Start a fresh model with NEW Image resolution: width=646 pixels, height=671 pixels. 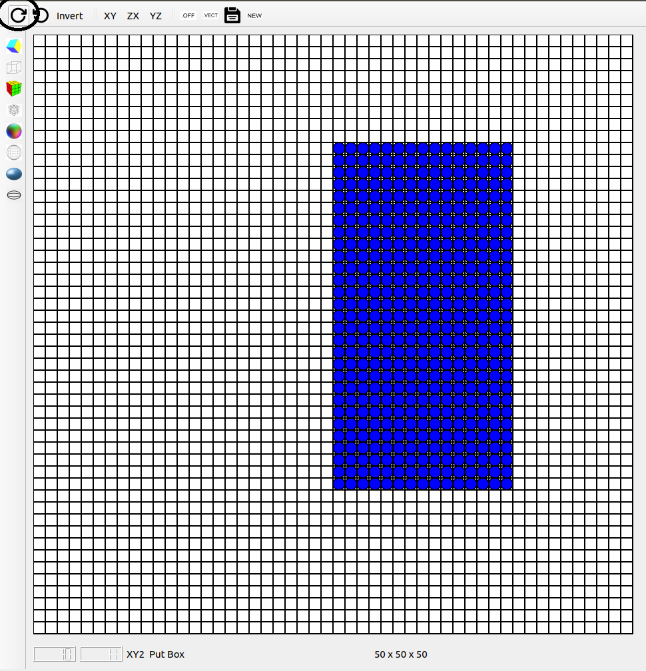[254, 15]
